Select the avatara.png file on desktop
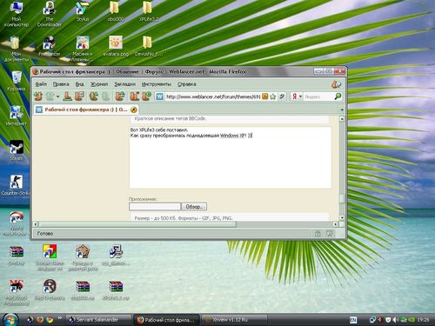 pos(116,46)
